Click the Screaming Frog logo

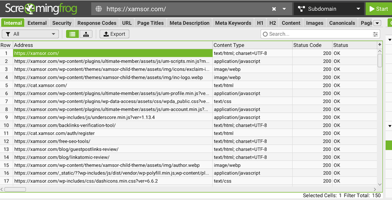click(44, 9)
